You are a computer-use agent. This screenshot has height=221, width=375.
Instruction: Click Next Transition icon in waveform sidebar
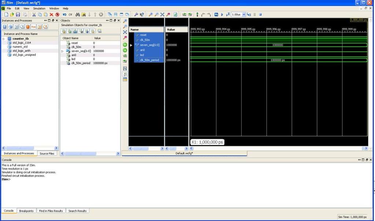[125, 61]
